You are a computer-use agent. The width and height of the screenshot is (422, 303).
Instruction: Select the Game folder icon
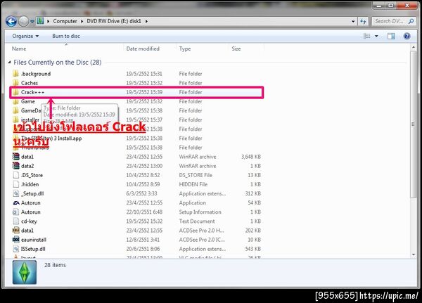[16, 101]
